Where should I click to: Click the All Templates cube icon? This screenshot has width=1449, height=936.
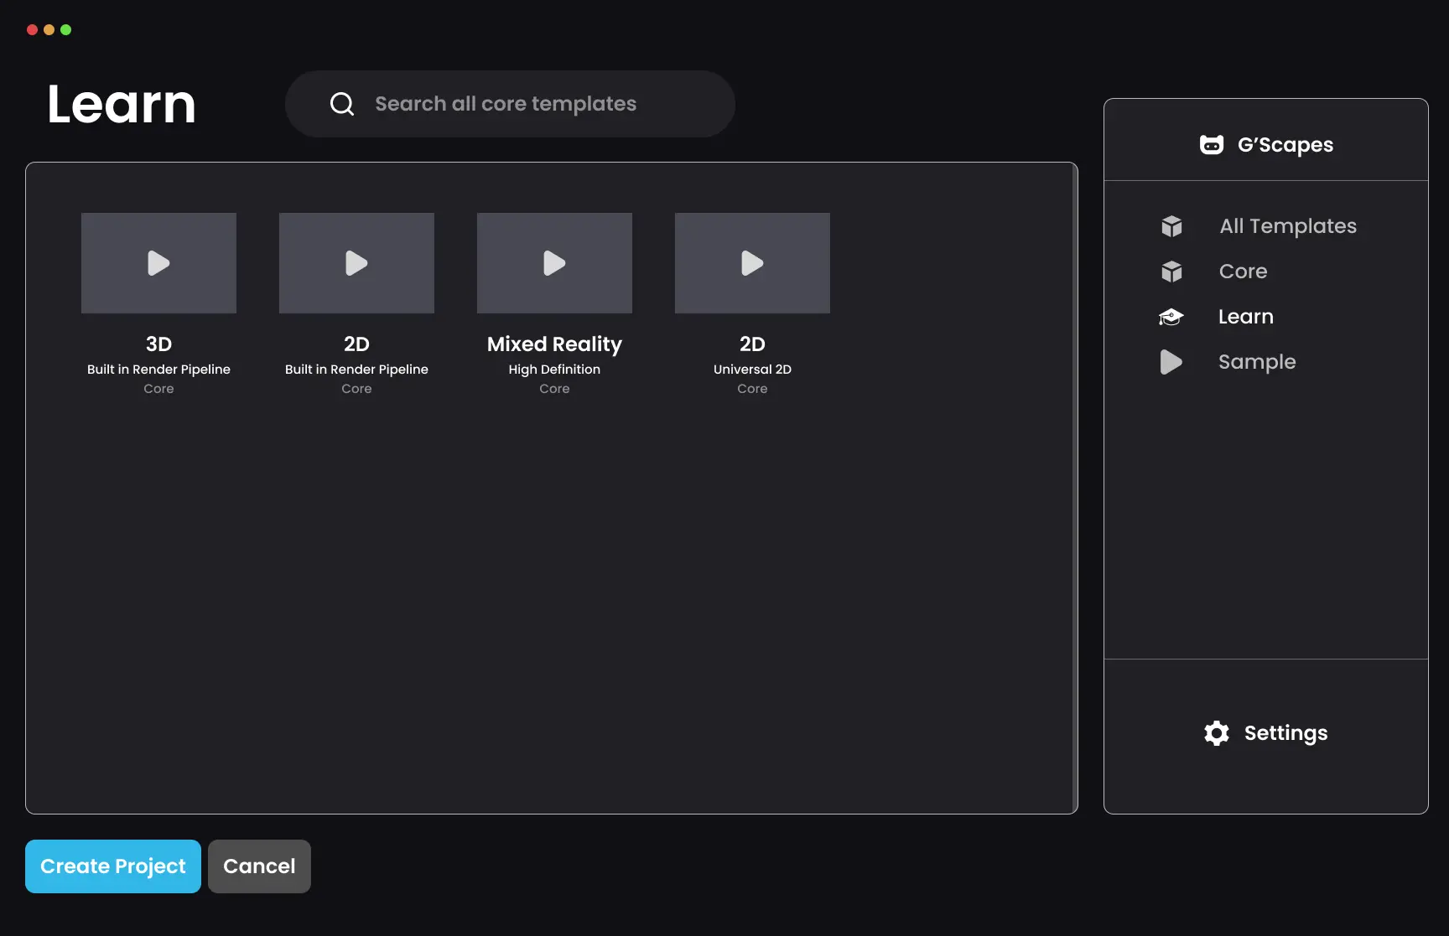pyautogui.click(x=1171, y=226)
